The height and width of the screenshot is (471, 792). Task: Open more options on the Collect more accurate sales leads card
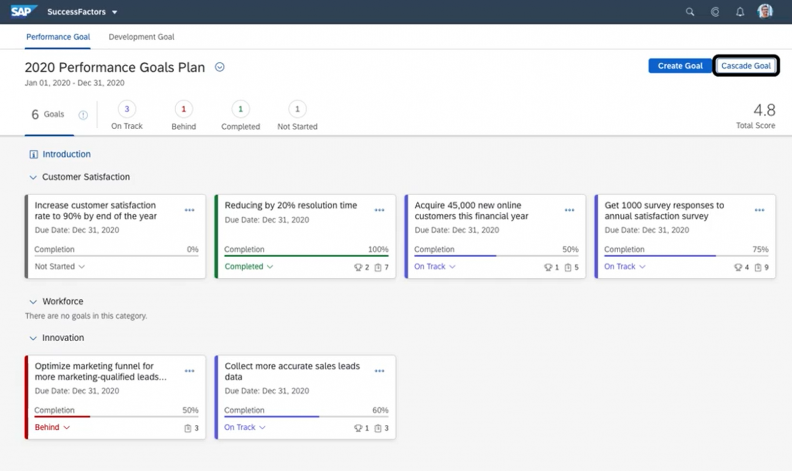380,371
